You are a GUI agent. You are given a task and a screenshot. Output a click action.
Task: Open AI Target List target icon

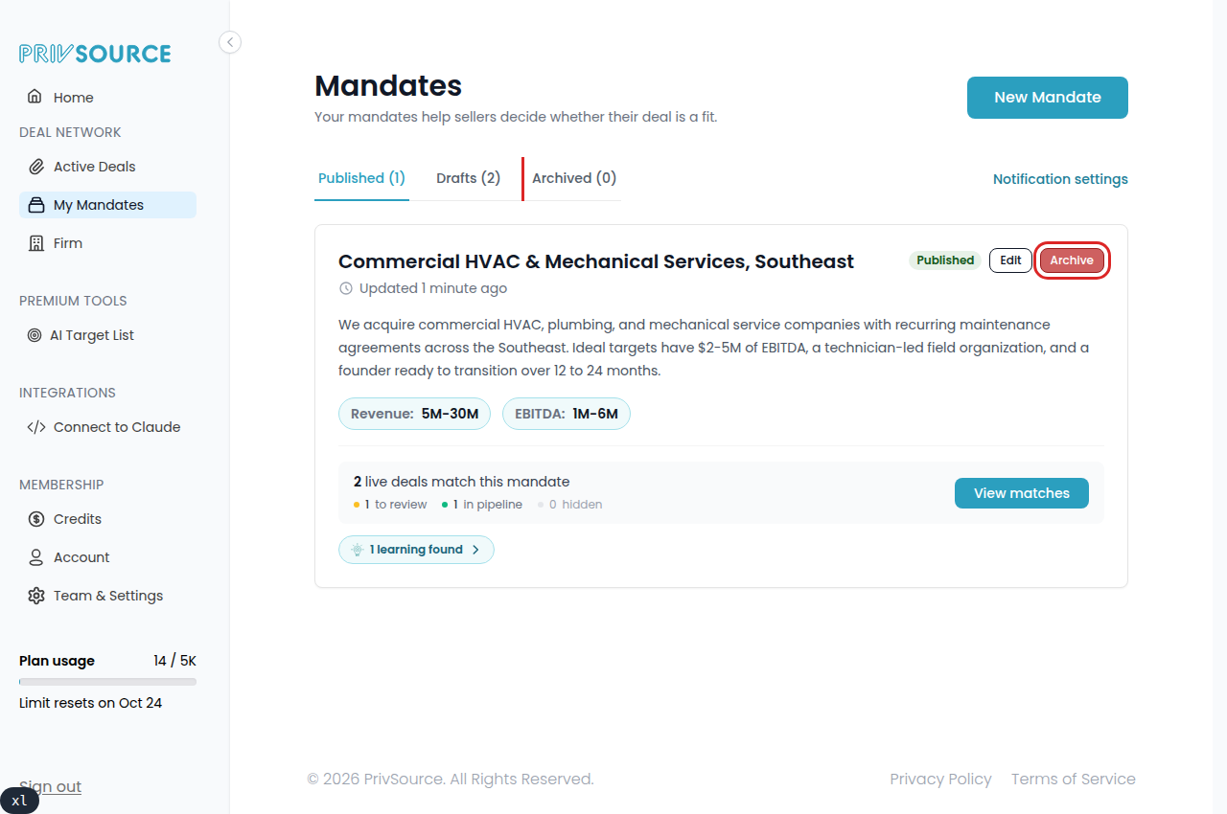[x=34, y=335]
